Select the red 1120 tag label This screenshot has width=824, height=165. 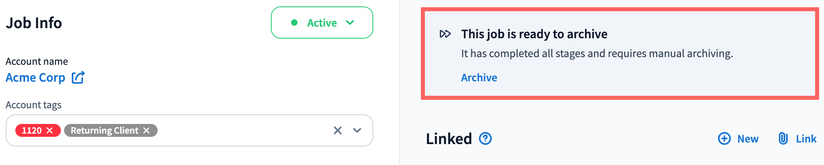point(31,130)
